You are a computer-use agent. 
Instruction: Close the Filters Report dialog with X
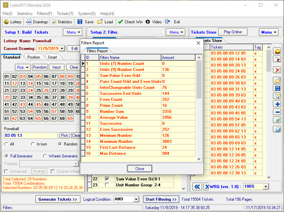(198, 43)
